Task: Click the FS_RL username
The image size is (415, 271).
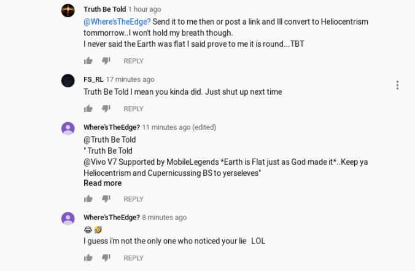Action: tap(93, 79)
